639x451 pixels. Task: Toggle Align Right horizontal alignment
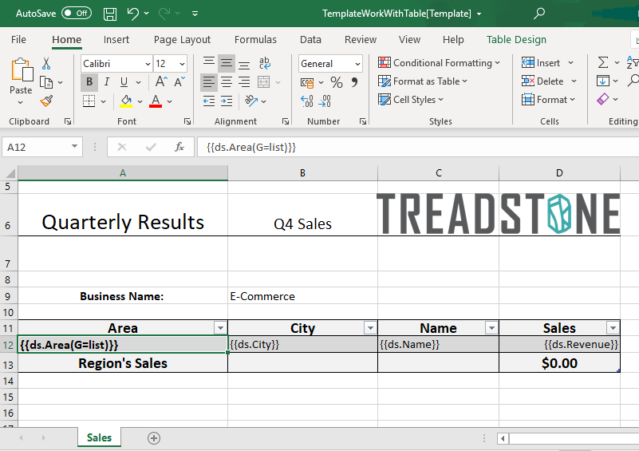(244, 82)
